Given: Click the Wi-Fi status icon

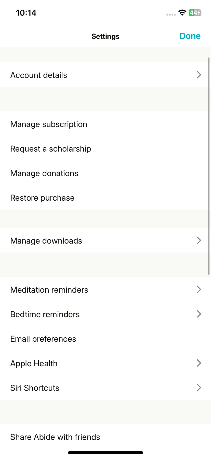Looking at the screenshot, I should (x=182, y=13).
